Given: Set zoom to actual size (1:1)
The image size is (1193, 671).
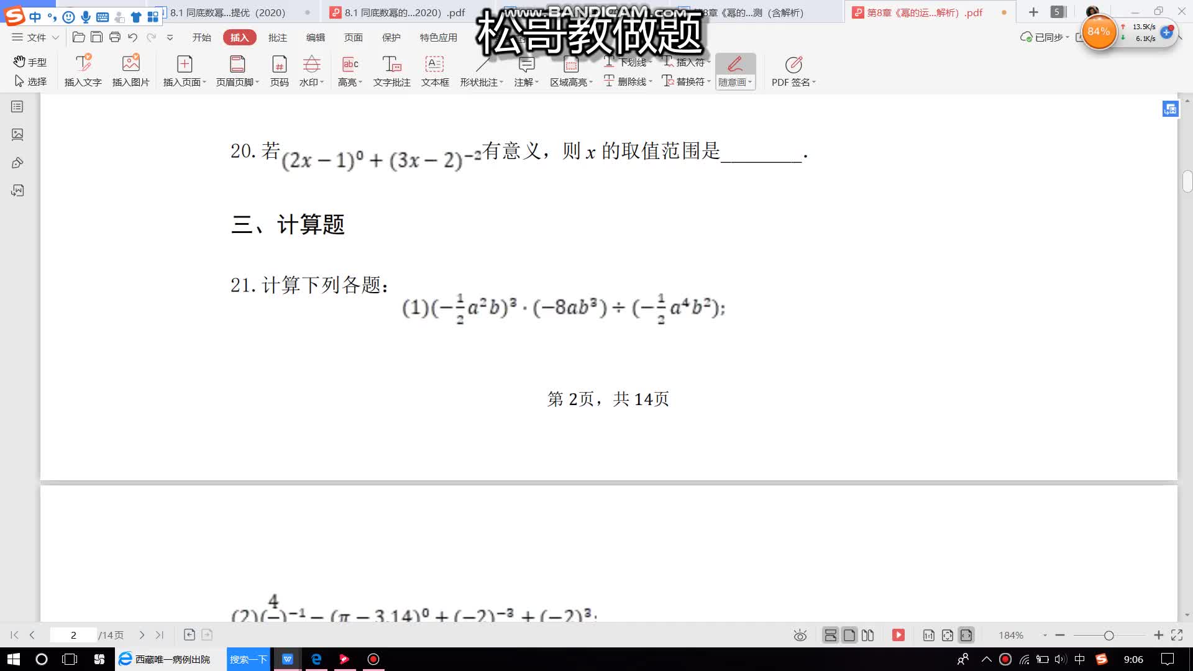Looking at the screenshot, I should click(929, 635).
